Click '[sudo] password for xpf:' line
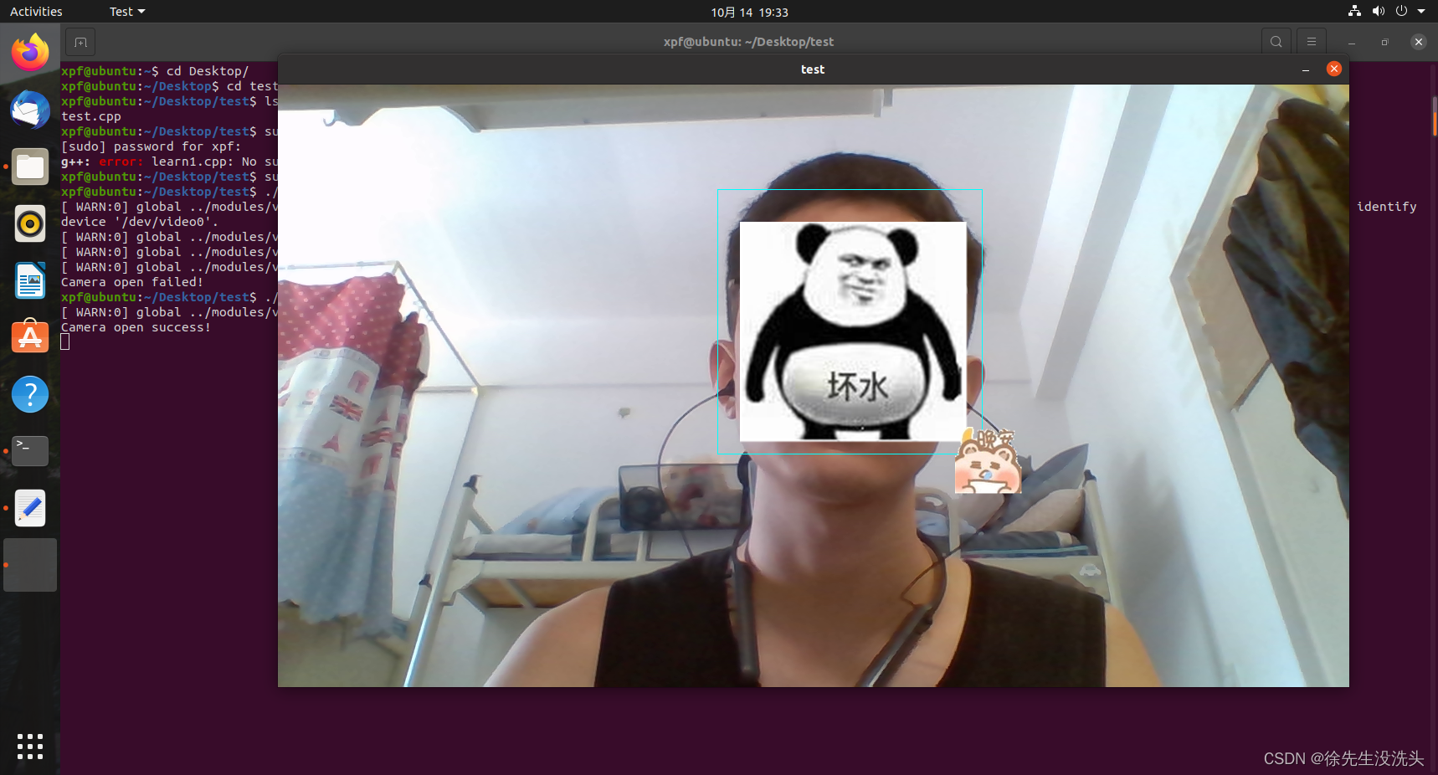Viewport: 1438px width, 775px height. click(151, 146)
